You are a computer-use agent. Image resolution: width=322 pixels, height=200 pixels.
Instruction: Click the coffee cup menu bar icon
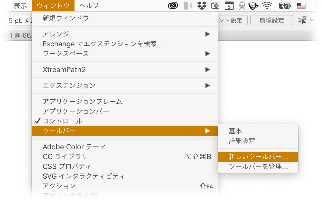[253, 6]
